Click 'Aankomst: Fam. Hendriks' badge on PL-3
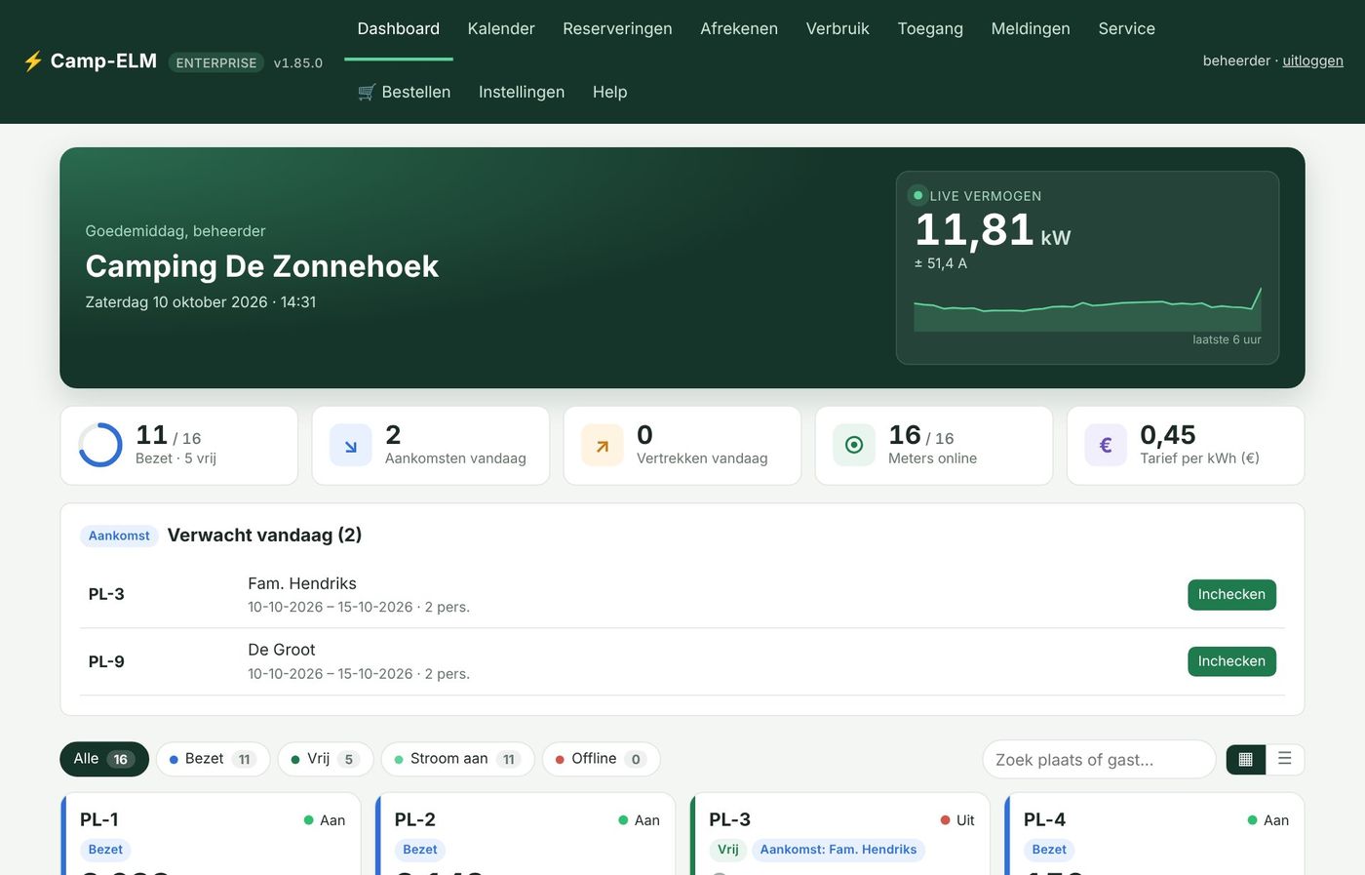1365x875 pixels. 838,850
